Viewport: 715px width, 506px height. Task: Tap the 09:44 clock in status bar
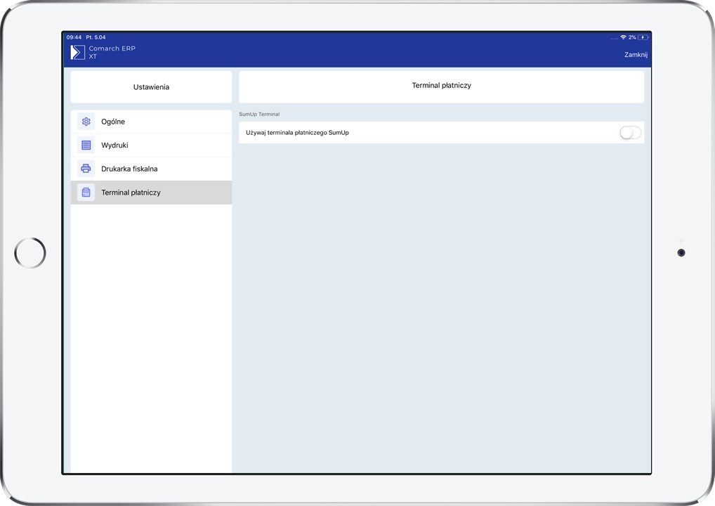pos(74,37)
